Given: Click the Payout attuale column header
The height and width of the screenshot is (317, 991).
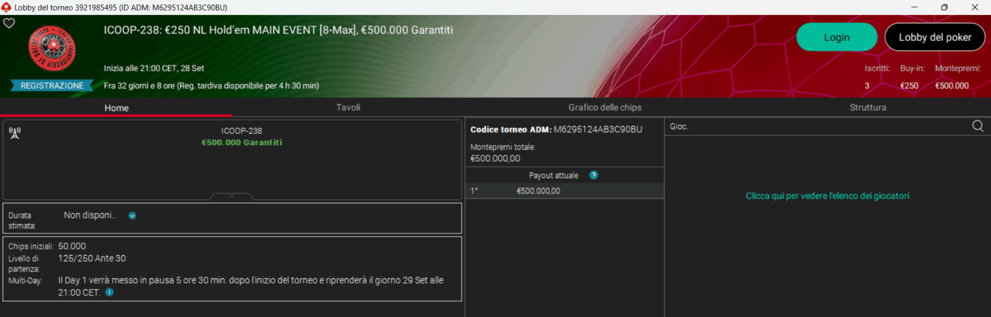Looking at the screenshot, I should tap(554, 175).
